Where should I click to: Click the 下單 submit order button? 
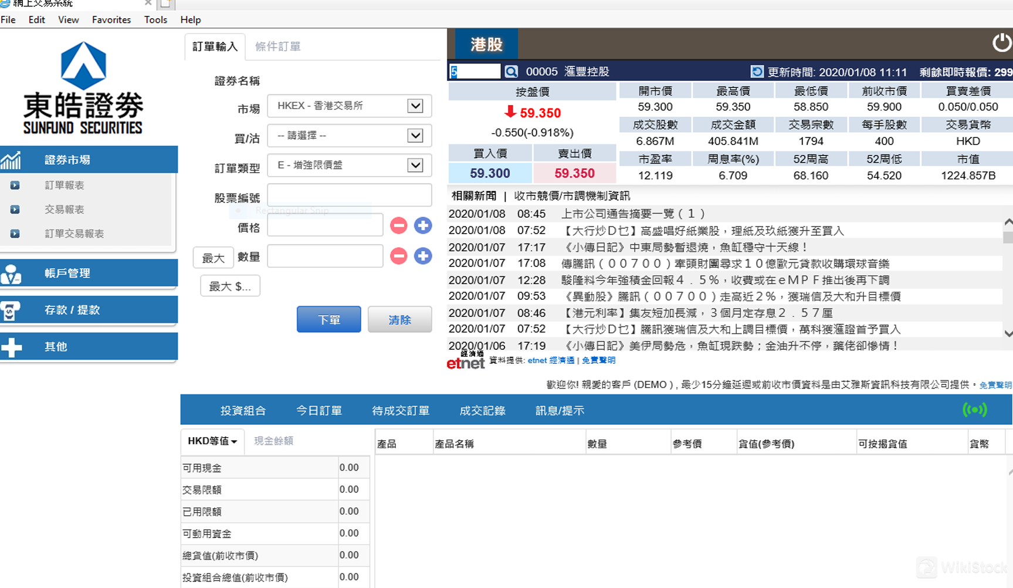pos(329,320)
